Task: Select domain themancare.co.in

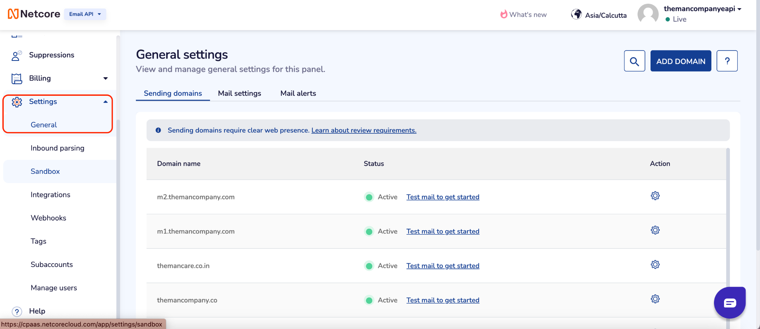Action: click(183, 266)
